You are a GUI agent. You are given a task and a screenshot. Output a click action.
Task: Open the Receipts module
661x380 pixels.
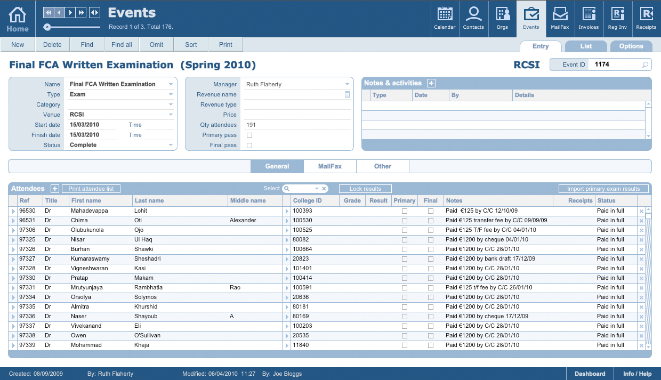[646, 19]
